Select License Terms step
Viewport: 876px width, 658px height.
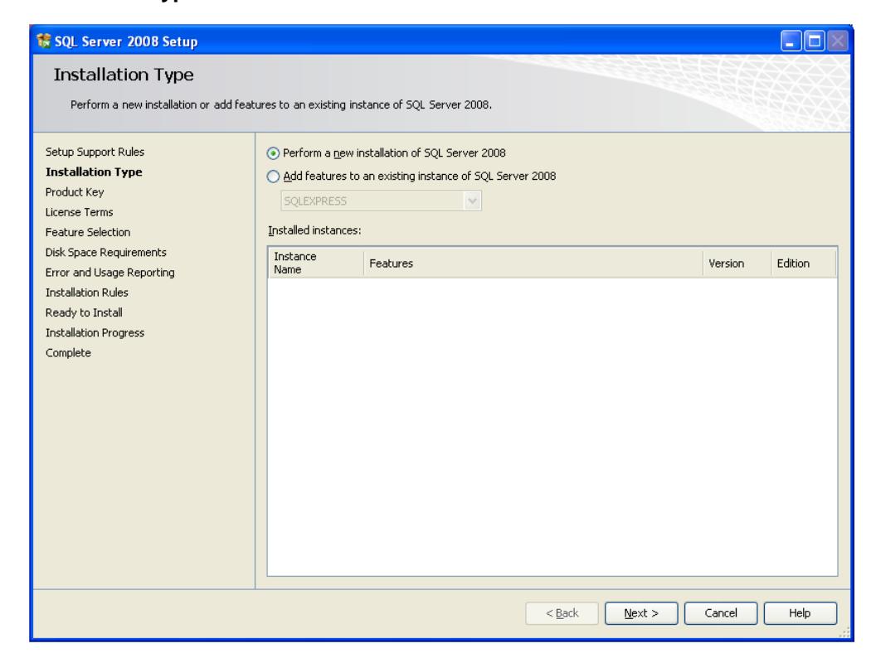[x=79, y=212]
